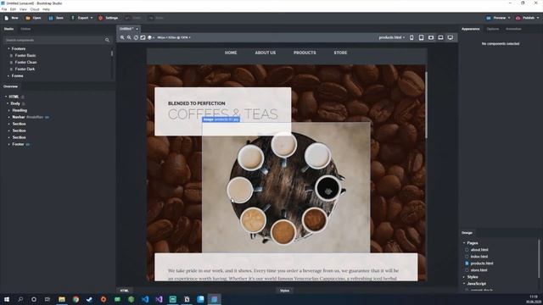
Task: Open store.html in Pages list
Action: coord(479,270)
